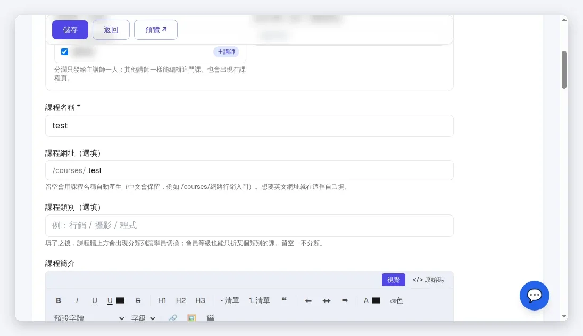
Task: Focus the 課程名稱 field containing test
Action: coord(249,126)
